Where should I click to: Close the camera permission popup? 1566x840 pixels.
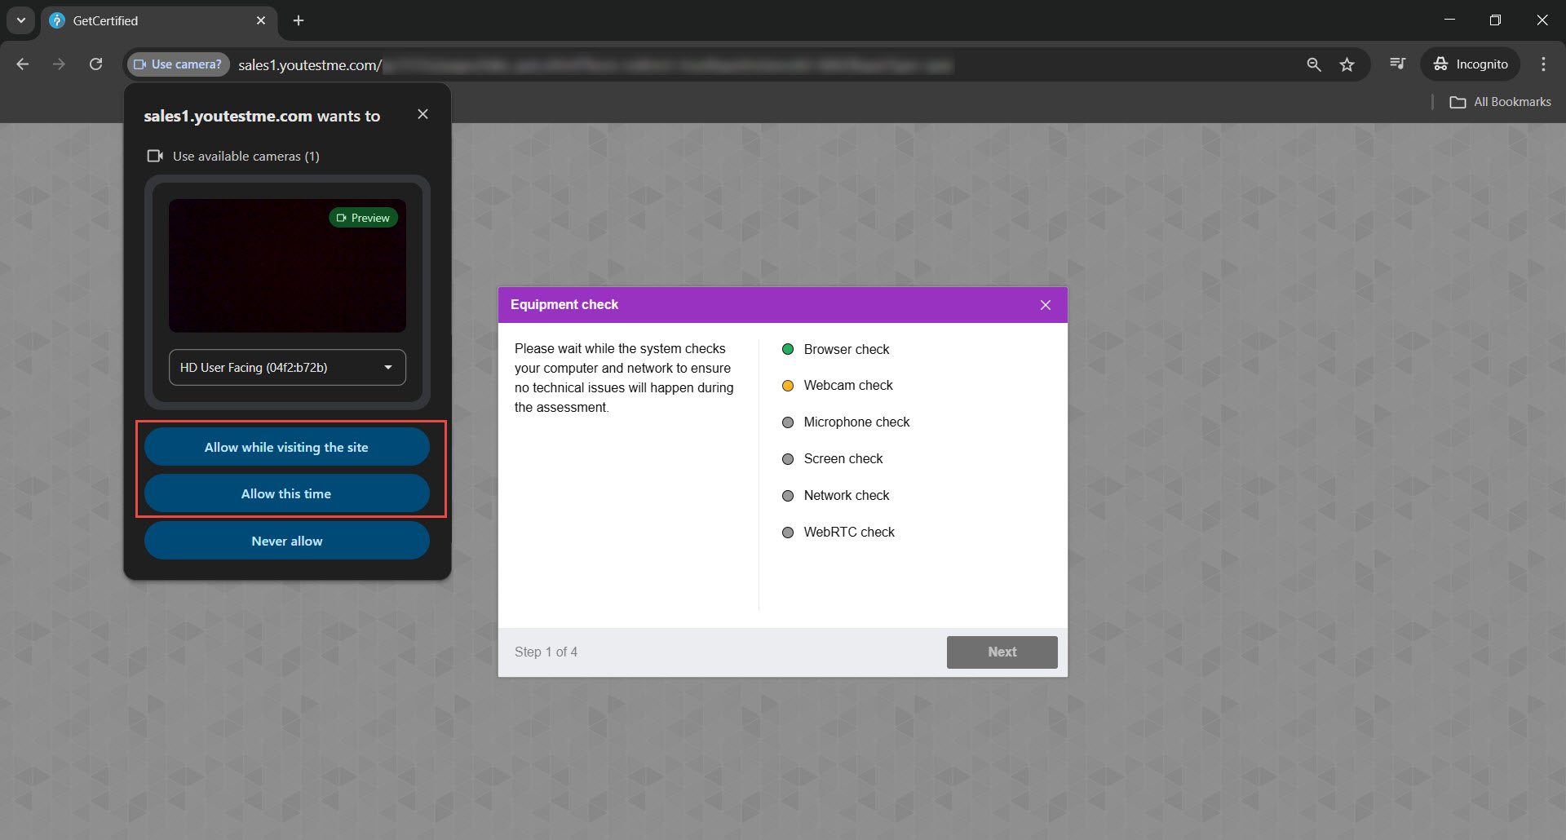click(422, 114)
